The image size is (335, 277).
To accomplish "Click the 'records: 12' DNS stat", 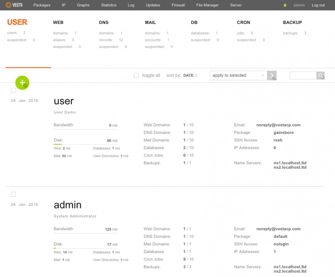I will 111,40.
